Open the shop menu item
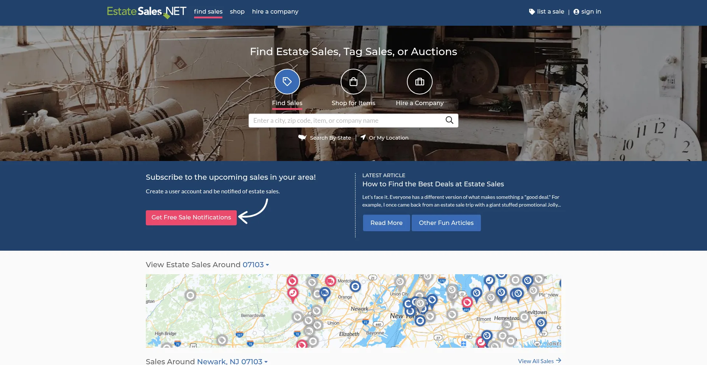 (x=237, y=12)
